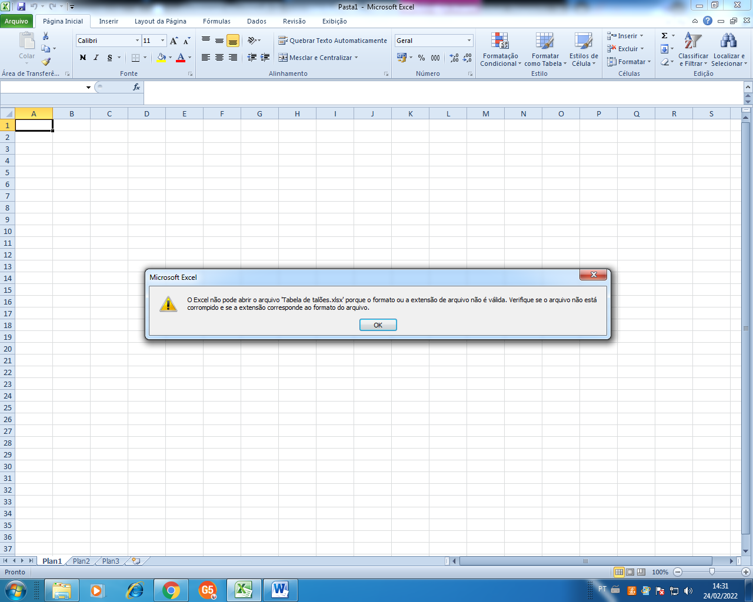Apply percent style with % icon
Viewport: 753px width, 602px height.
click(x=421, y=58)
